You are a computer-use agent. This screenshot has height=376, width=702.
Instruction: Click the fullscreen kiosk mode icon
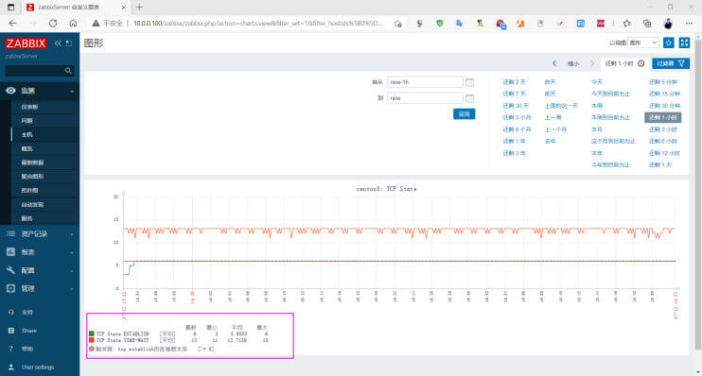(x=684, y=43)
